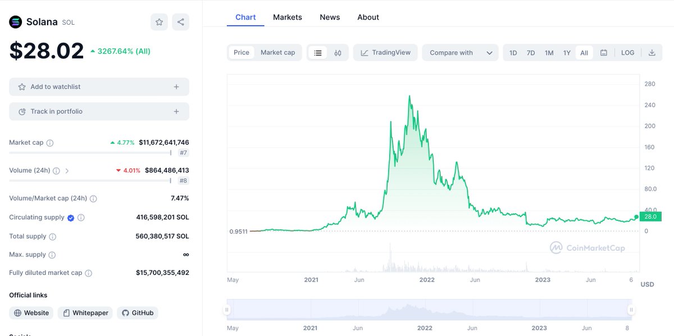Click the USD currency label
The image size is (674, 336).
coord(647,284)
